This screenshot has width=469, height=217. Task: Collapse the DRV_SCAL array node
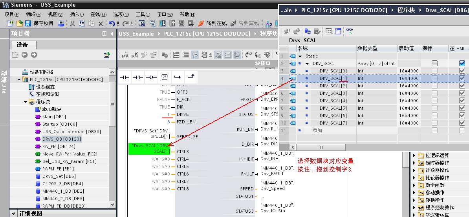[x=307, y=63]
